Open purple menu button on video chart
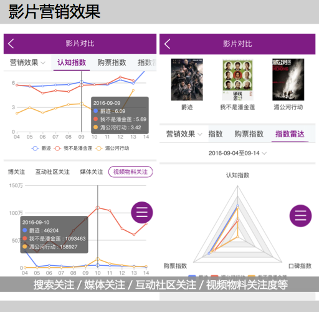The width and height of the screenshot is (319, 312). 142,212
